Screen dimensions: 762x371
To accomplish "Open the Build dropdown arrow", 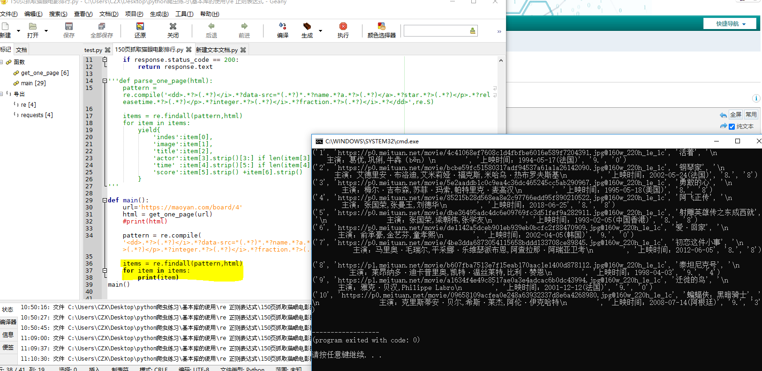I will (x=320, y=31).
